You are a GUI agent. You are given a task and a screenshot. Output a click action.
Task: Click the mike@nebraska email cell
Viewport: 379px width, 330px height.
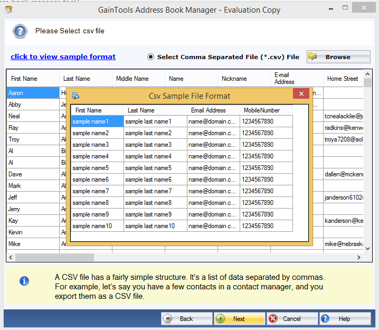343,244
